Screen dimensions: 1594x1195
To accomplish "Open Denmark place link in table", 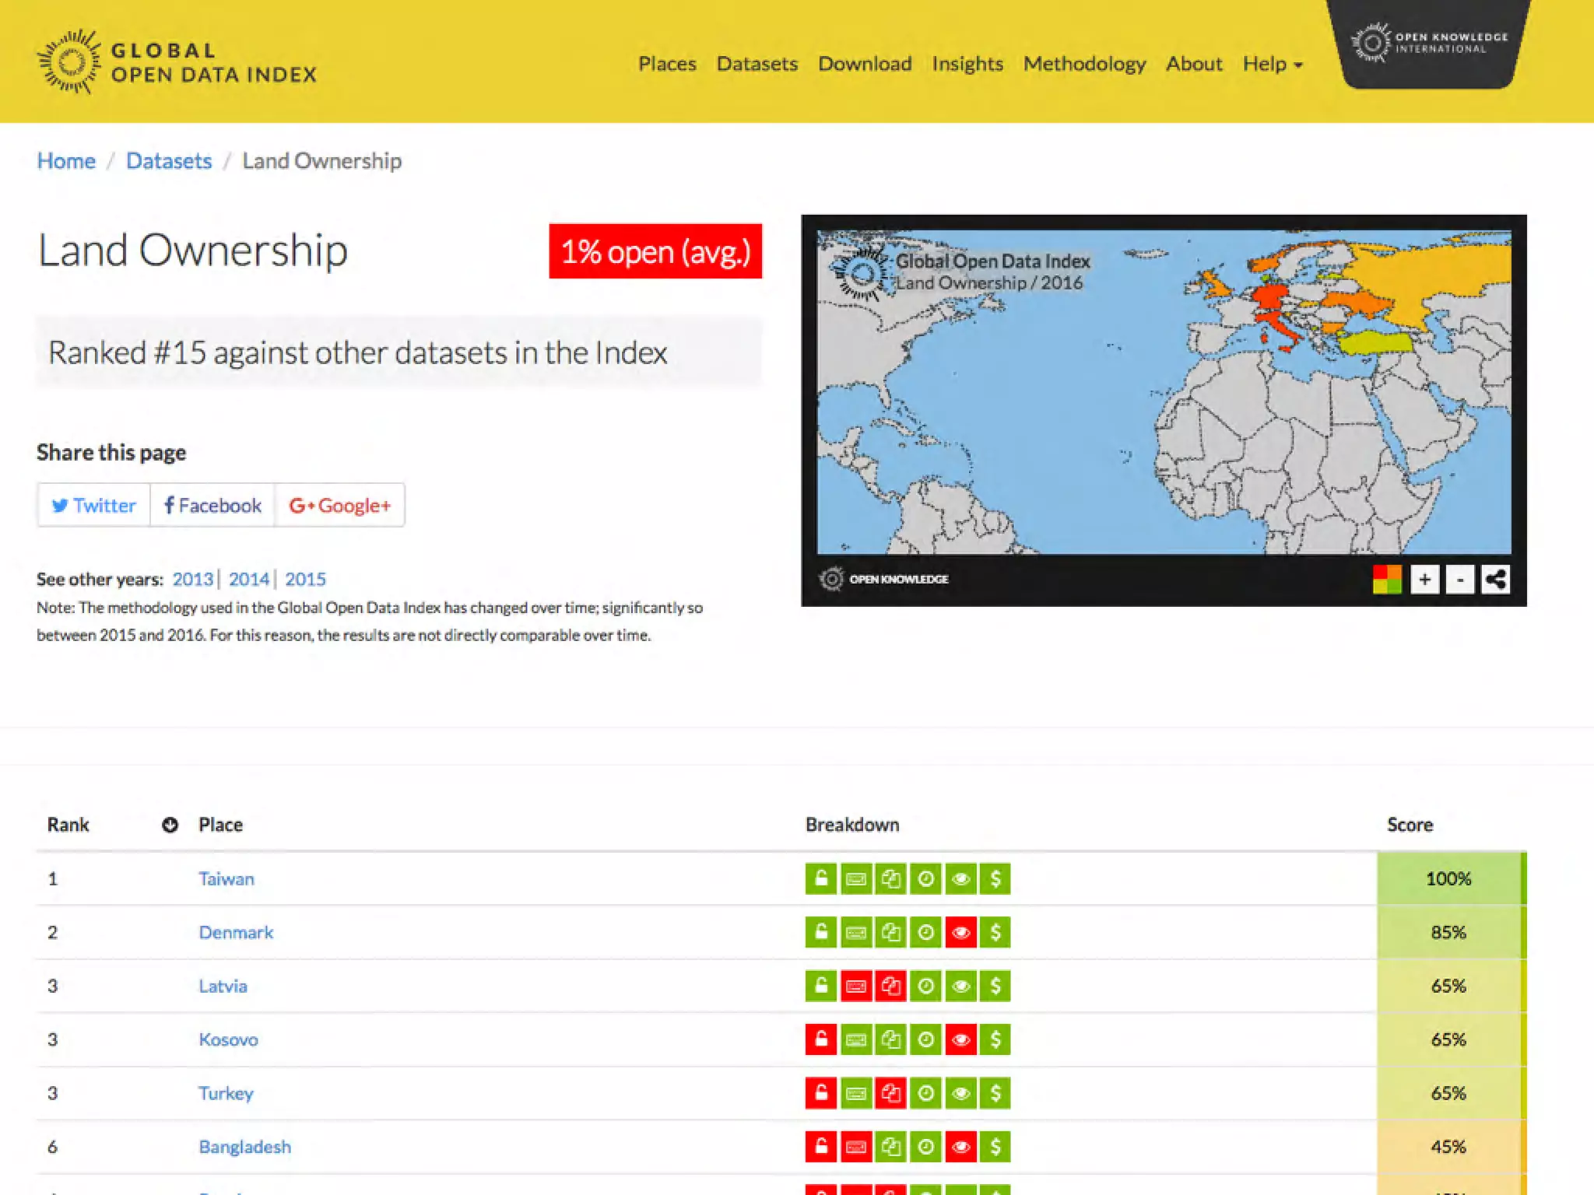I will [x=236, y=933].
